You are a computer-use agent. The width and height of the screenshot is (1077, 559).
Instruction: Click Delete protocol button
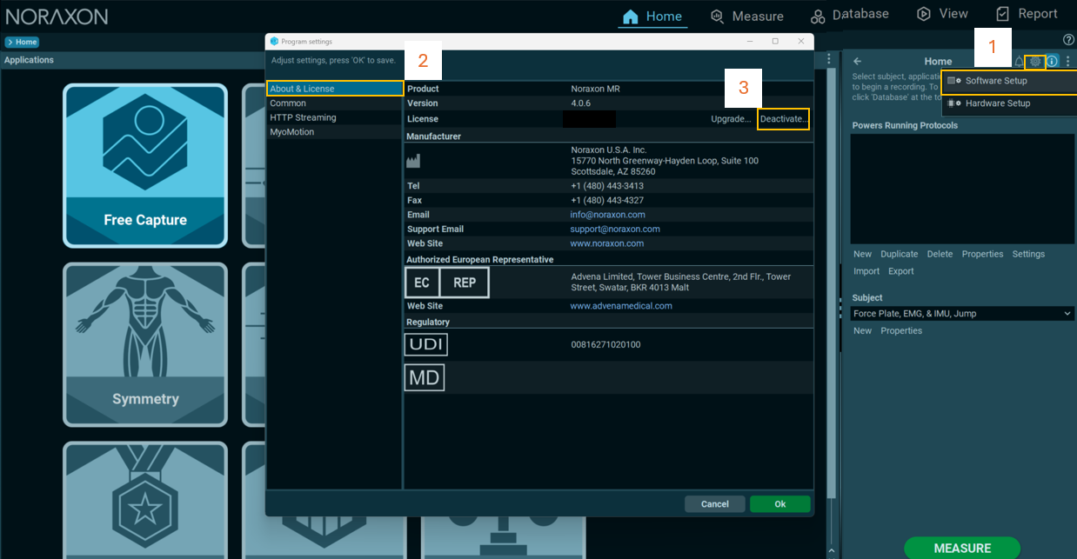(940, 254)
